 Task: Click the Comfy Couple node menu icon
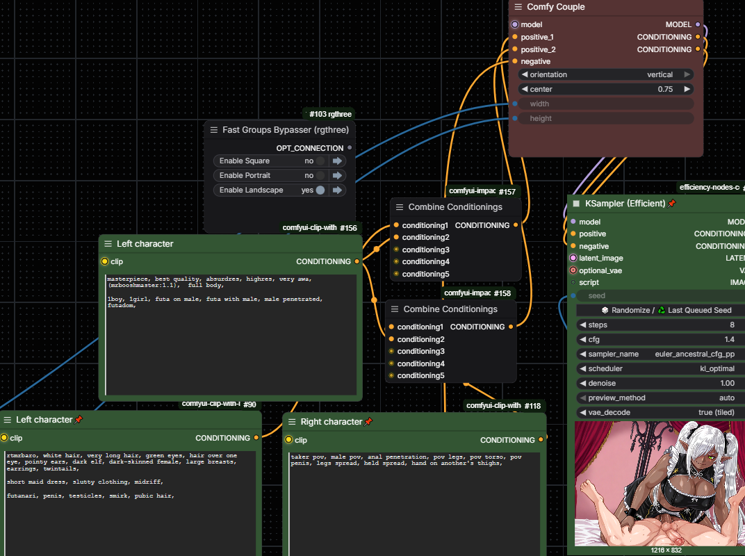click(x=518, y=7)
